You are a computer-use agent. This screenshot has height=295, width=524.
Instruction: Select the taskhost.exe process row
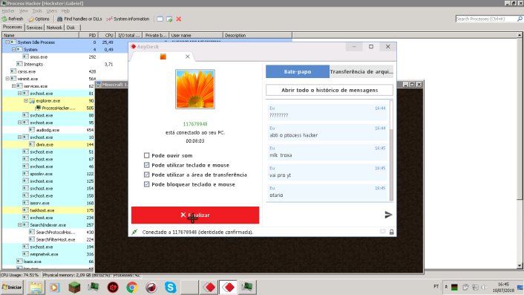[48, 210]
